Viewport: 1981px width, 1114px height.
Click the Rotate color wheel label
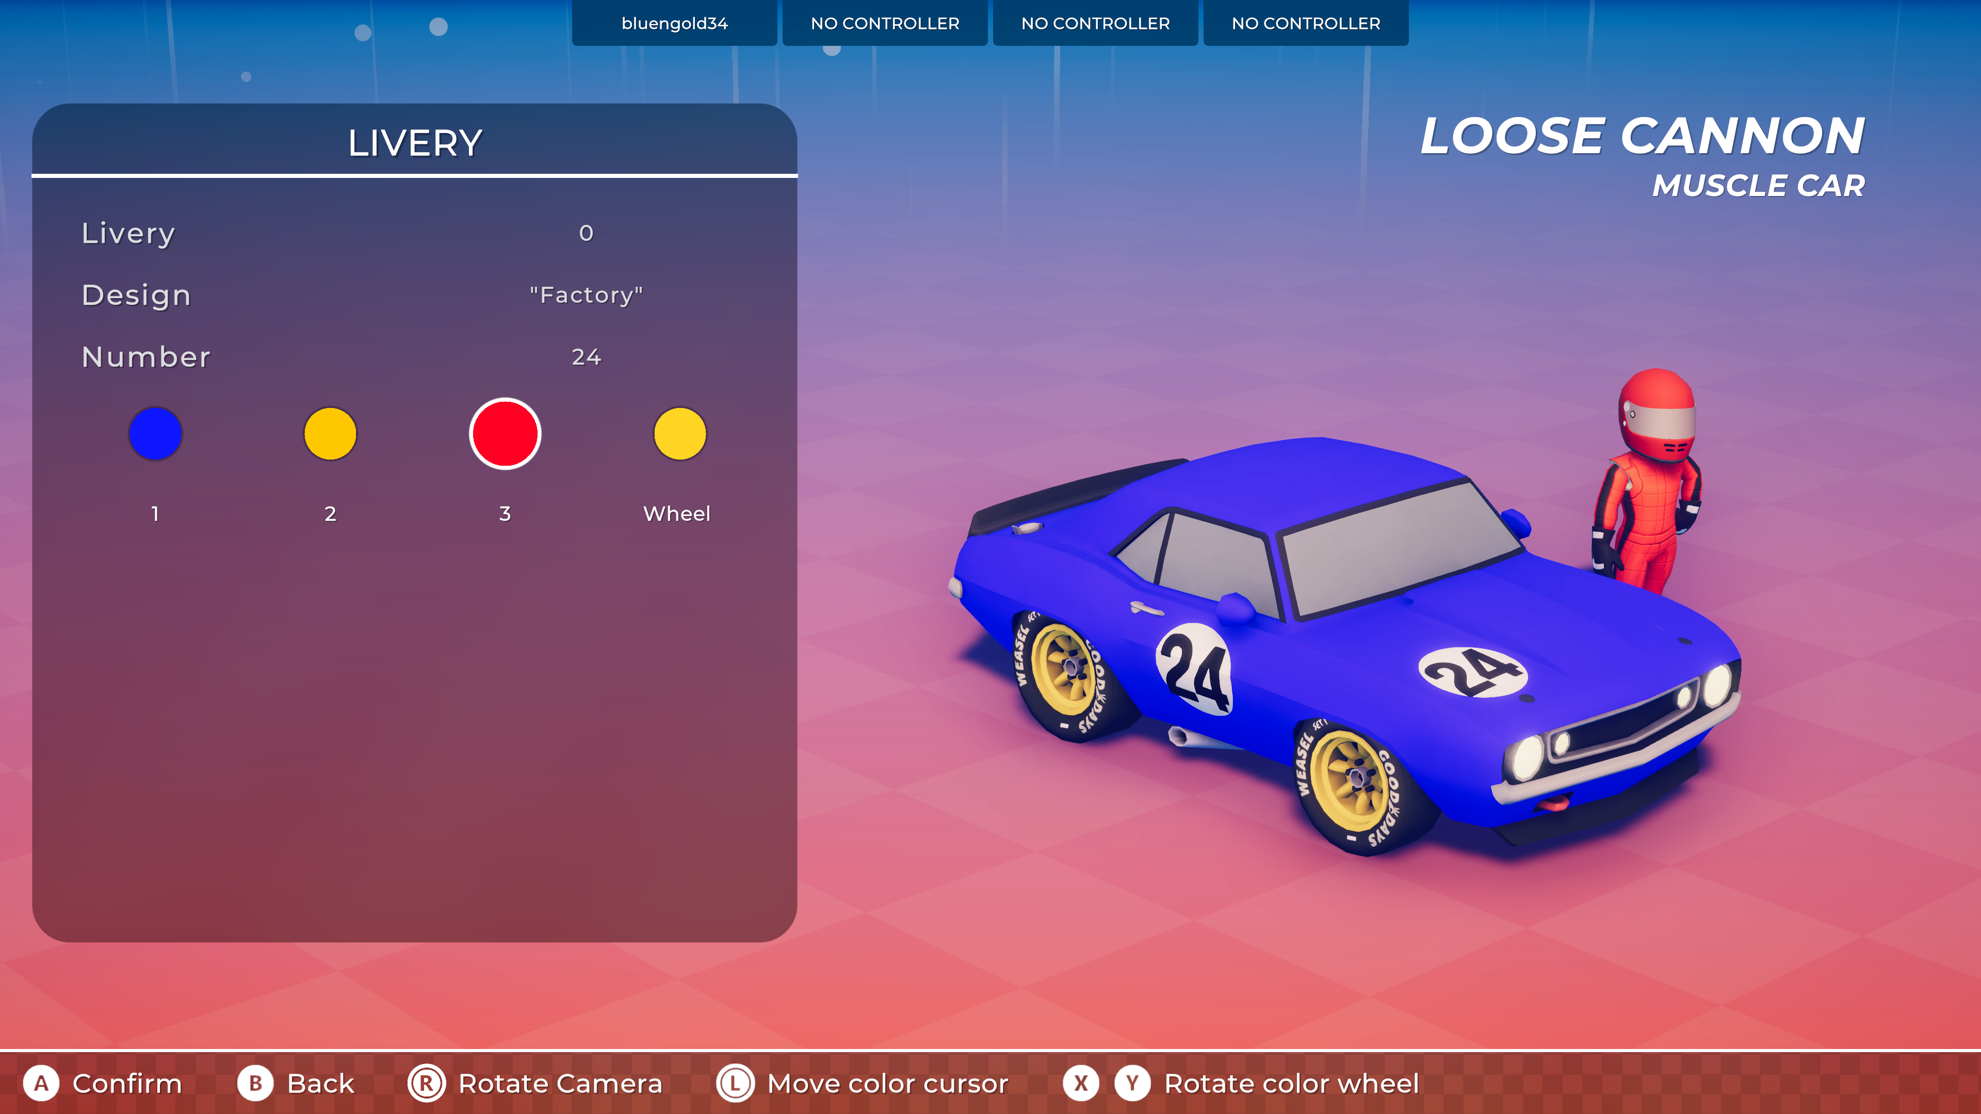1290,1083
